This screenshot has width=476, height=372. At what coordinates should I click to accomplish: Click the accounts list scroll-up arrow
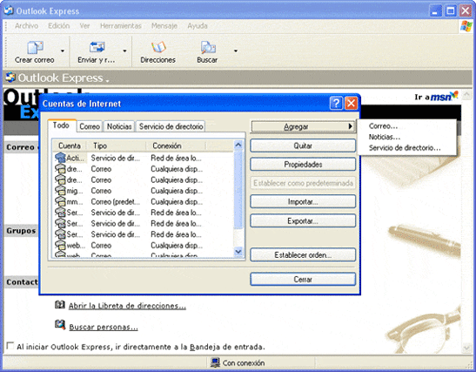tap(238, 145)
